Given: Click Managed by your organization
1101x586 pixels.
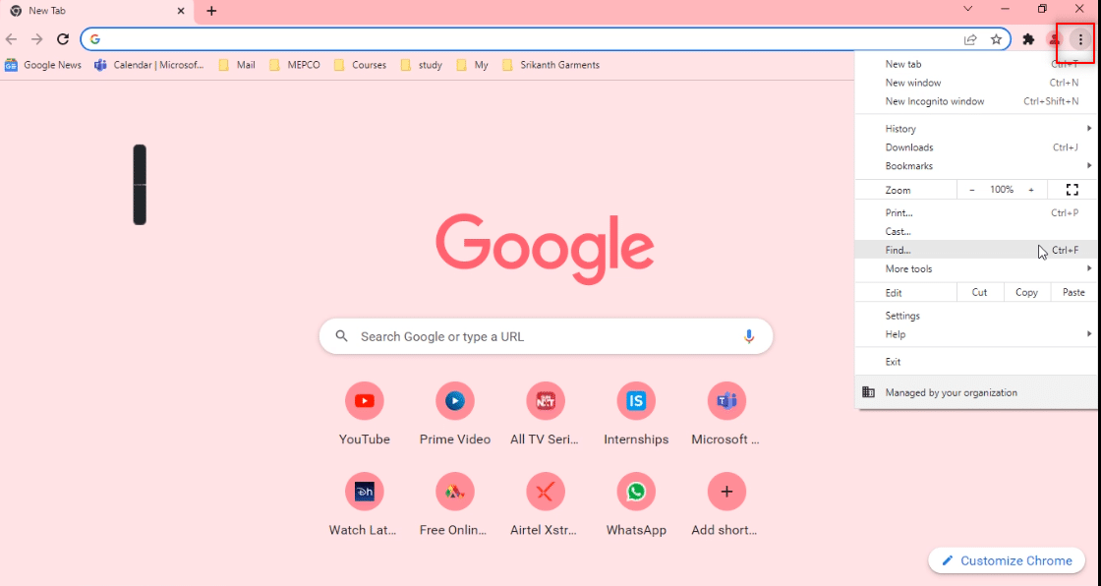Looking at the screenshot, I should click(976, 392).
